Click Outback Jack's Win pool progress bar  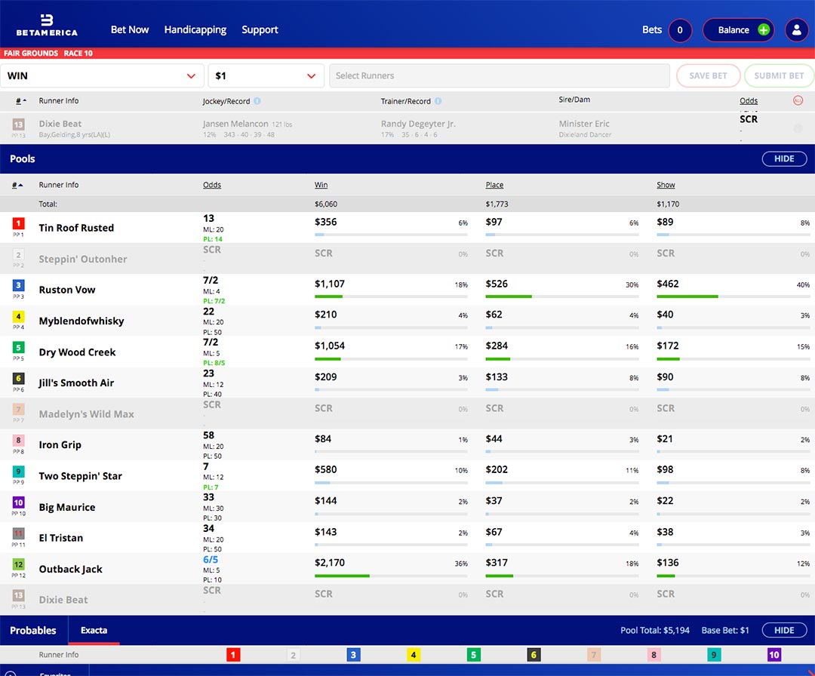pyautogui.click(x=391, y=576)
